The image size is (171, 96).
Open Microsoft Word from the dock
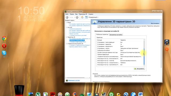141,94
